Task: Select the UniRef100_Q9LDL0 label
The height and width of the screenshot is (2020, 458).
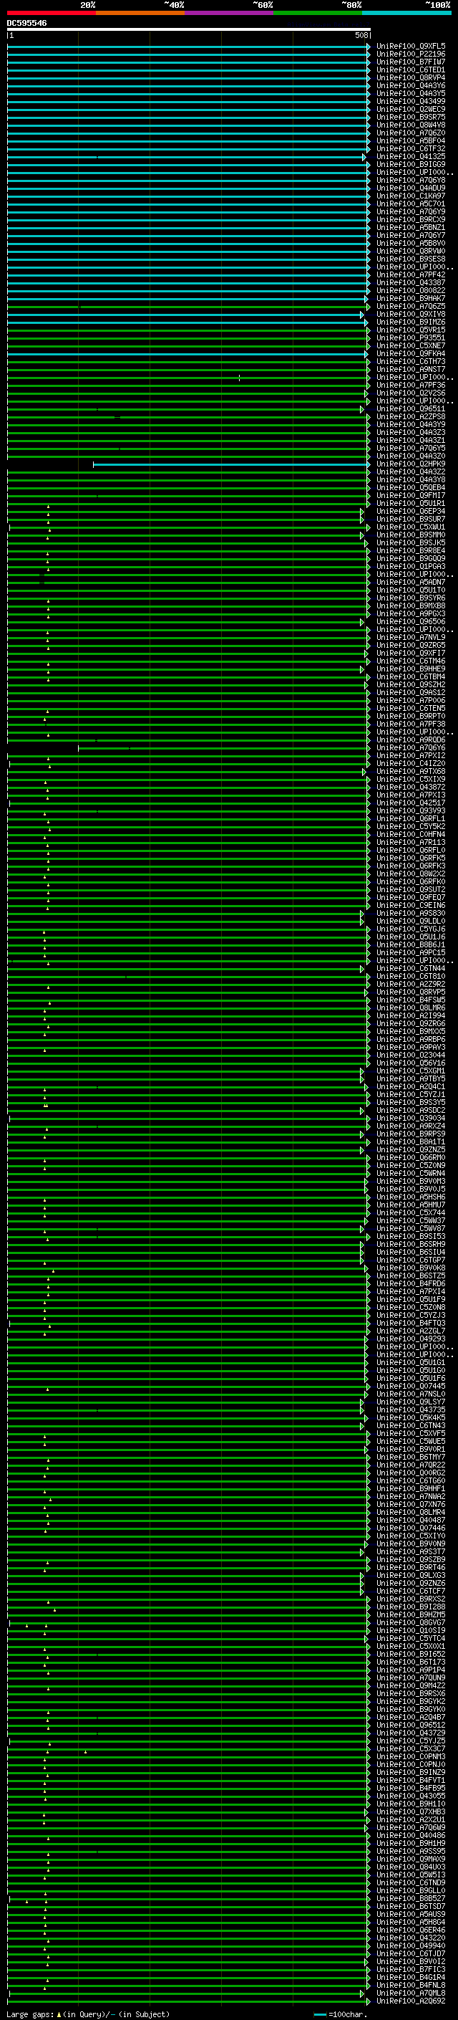Action: [411, 922]
